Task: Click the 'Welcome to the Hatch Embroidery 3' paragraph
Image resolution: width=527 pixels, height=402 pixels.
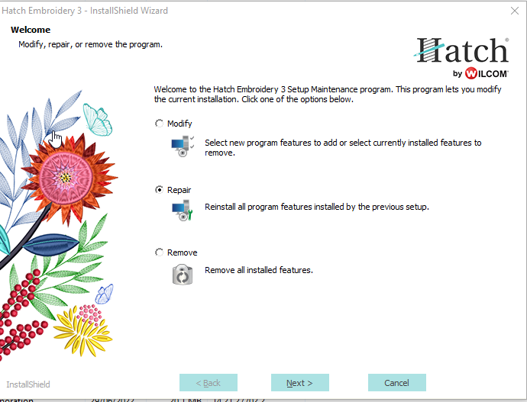Action: tap(328, 95)
